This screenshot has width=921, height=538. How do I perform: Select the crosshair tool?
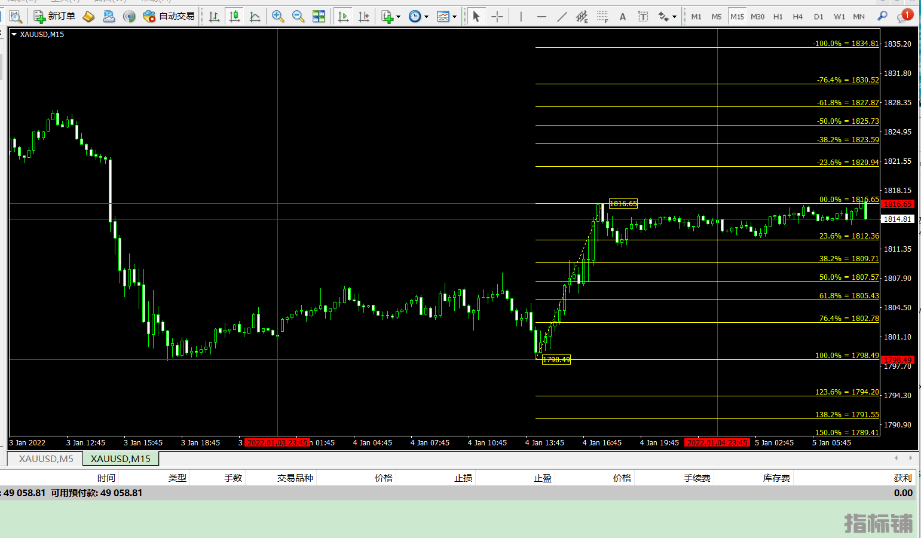(x=497, y=17)
